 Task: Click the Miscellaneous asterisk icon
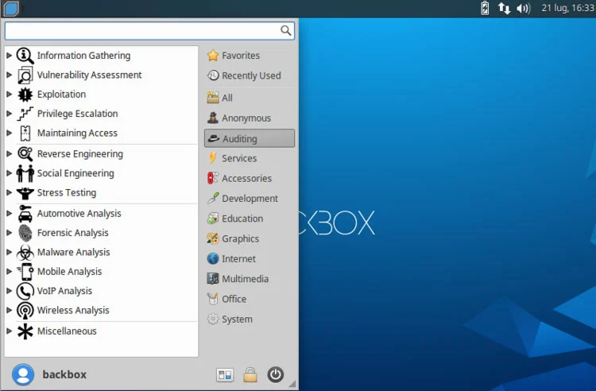(25, 331)
